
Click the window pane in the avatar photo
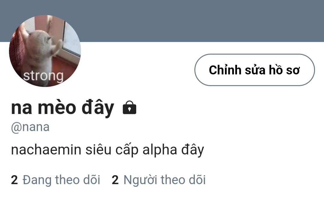pos(71,39)
